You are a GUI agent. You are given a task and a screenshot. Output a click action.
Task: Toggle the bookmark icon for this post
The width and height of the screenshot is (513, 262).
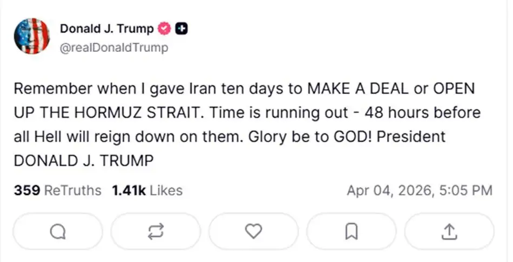(351, 231)
